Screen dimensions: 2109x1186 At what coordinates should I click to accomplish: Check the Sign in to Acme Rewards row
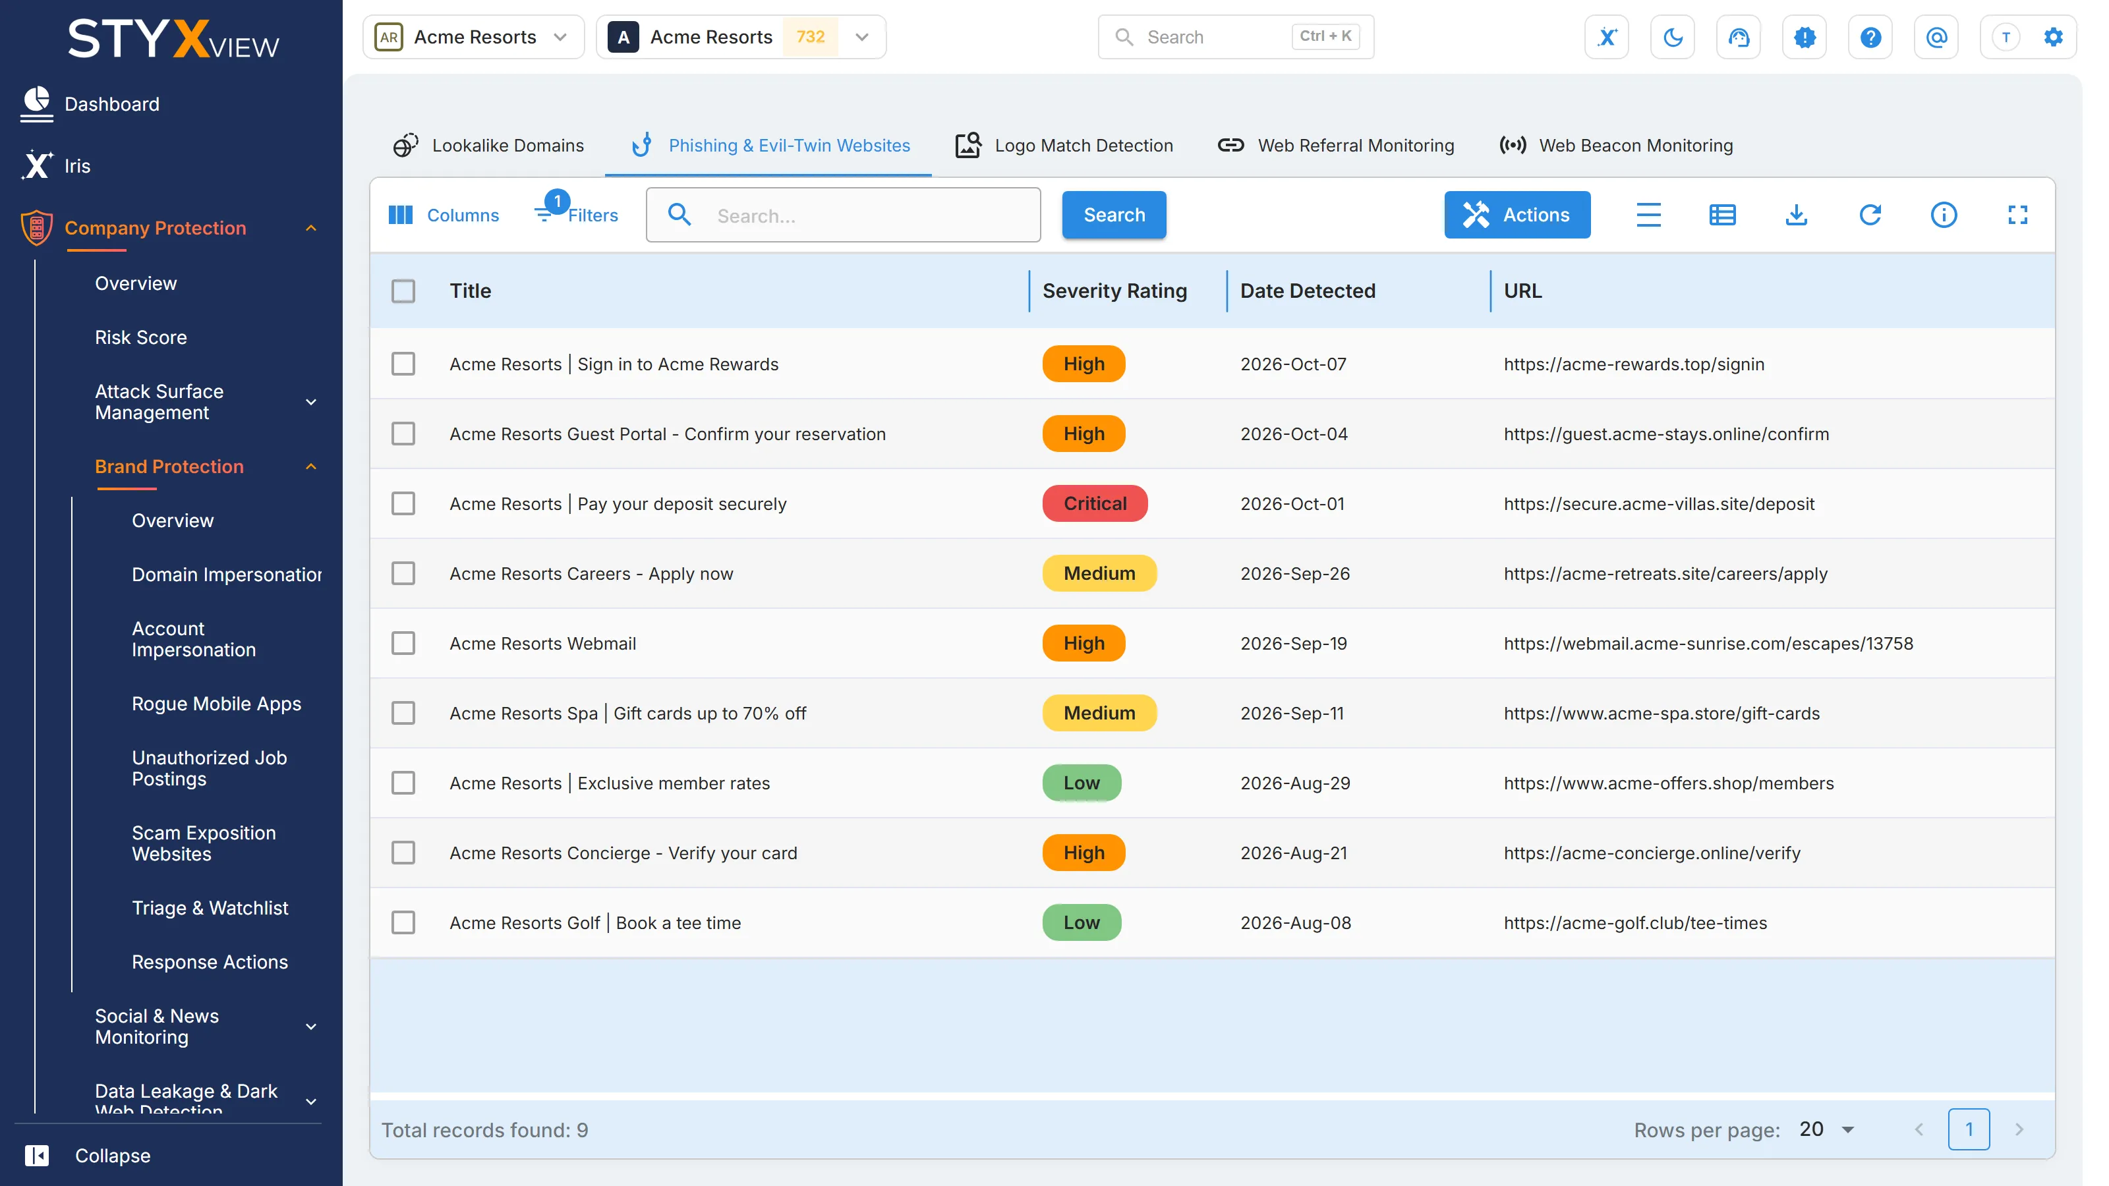[x=403, y=364]
